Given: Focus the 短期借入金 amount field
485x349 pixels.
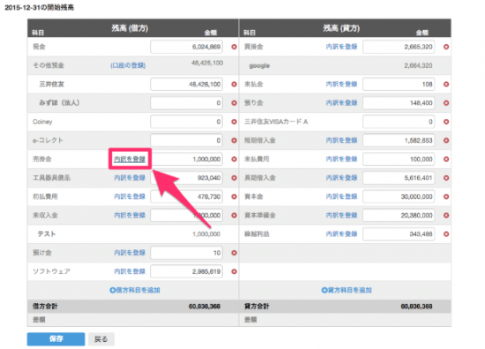Looking at the screenshot, I should [399, 140].
